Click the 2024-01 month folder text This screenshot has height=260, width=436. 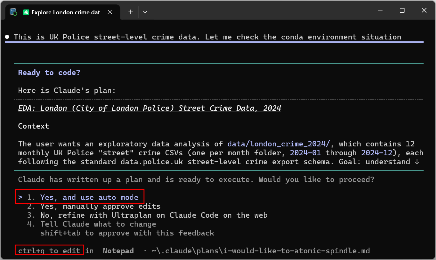coord(306,153)
